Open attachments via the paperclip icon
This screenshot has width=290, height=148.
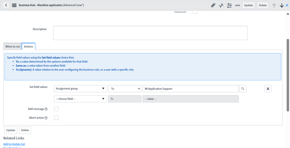[x=213, y=5]
